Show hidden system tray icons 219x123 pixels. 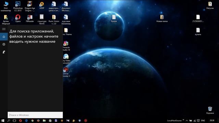(186, 121)
